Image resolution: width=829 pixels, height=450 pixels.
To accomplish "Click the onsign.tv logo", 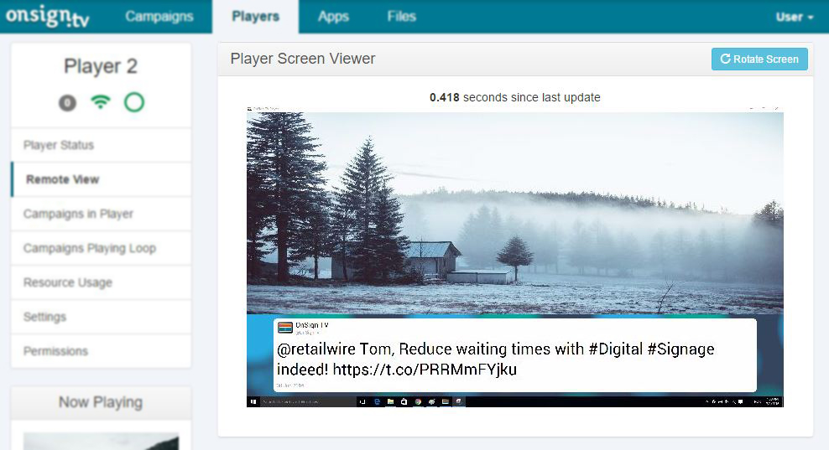I will tap(48, 17).
